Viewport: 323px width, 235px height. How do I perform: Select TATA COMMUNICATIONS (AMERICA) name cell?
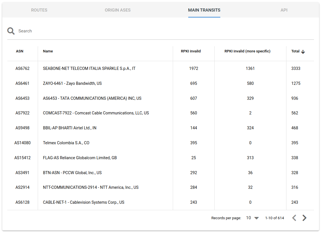tap(92, 98)
